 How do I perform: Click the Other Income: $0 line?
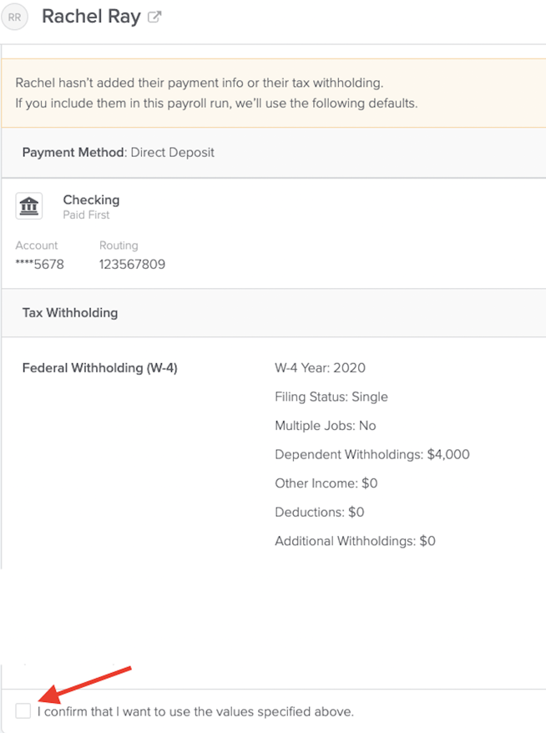click(326, 483)
